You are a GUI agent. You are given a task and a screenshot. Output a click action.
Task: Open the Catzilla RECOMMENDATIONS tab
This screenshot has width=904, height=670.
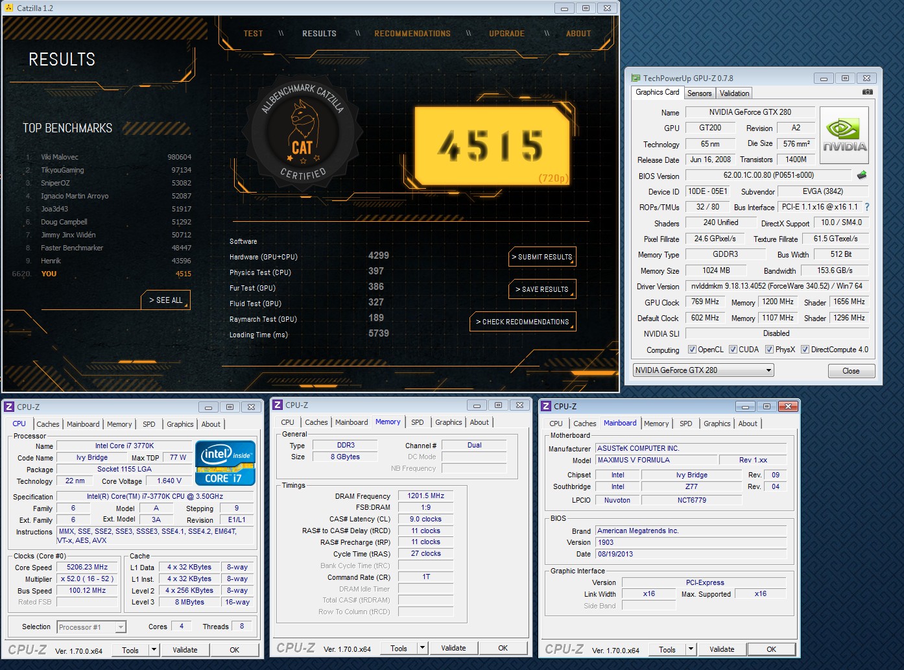click(412, 34)
